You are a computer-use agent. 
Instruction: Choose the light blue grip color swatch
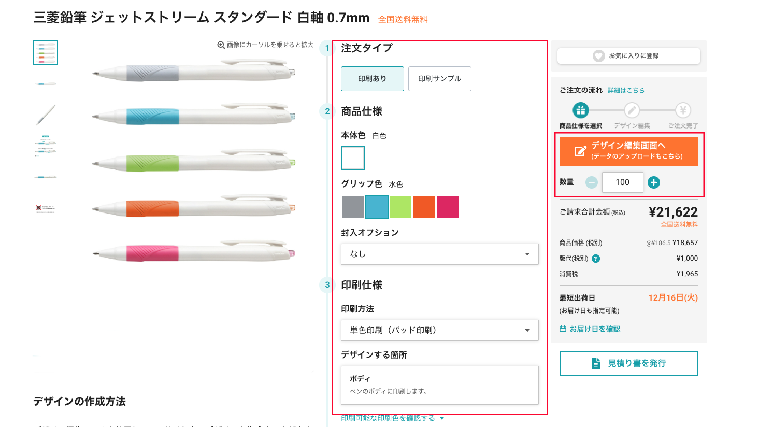377,207
